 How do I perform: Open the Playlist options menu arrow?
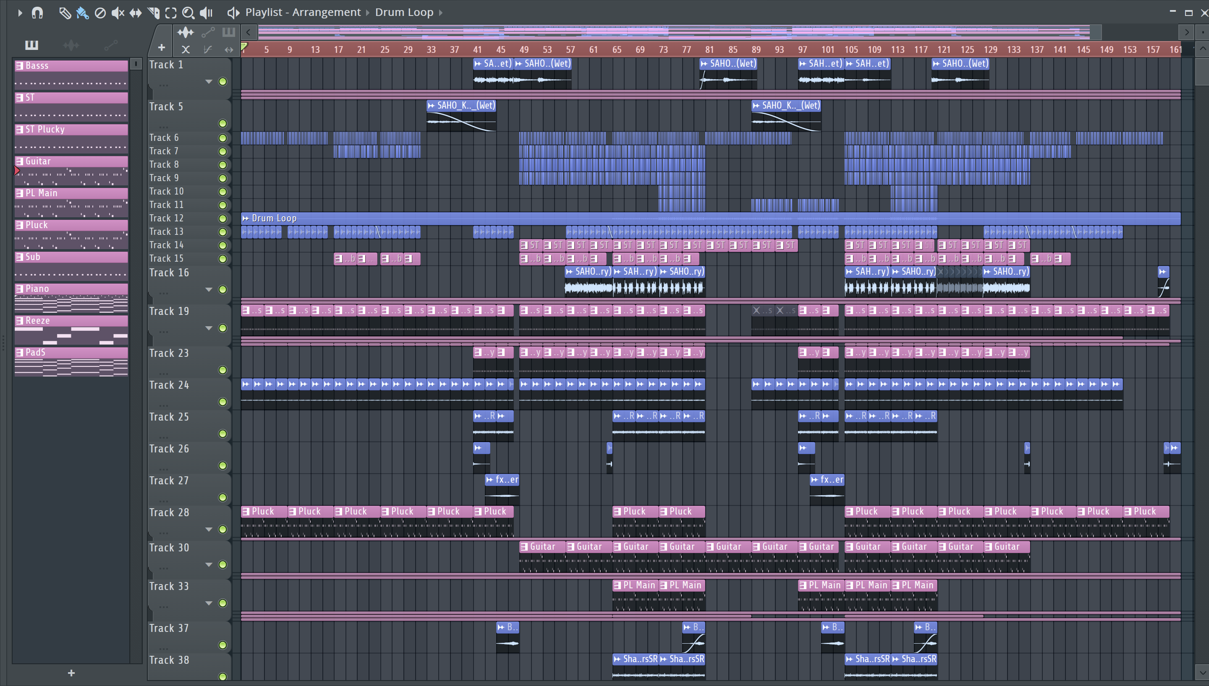[x=20, y=13]
